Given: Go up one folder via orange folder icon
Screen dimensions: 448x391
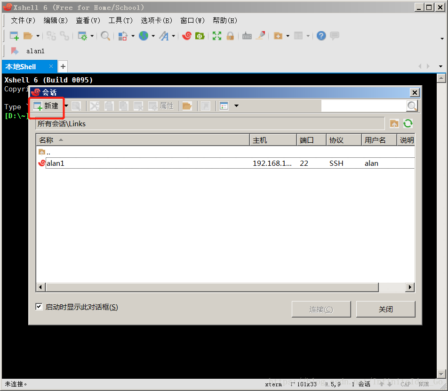Looking at the screenshot, I should [394, 123].
